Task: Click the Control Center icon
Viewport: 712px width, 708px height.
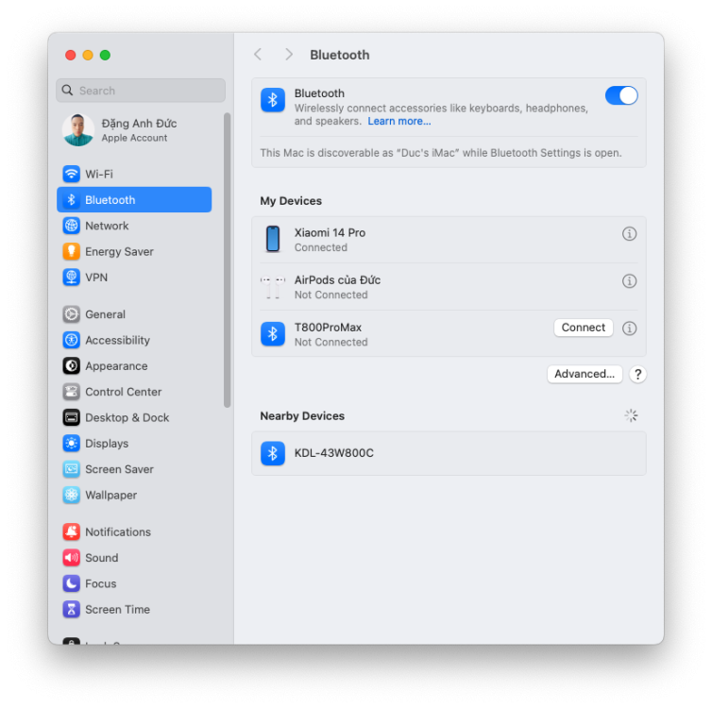Action: click(71, 392)
